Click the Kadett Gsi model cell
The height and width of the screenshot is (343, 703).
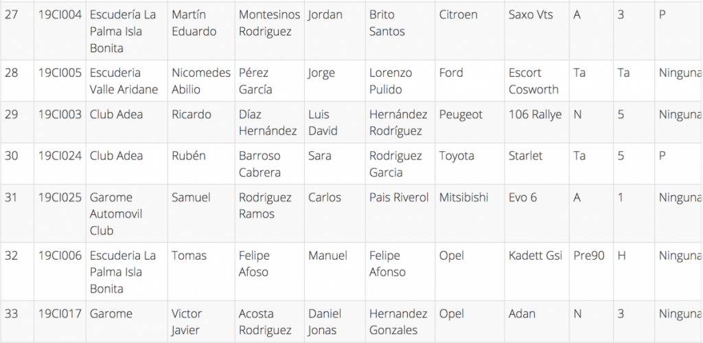click(x=535, y=256)
